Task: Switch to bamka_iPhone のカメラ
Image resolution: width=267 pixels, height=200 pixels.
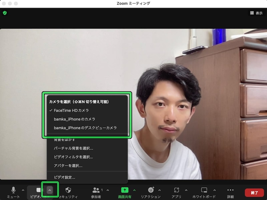Action: (74, 118)
